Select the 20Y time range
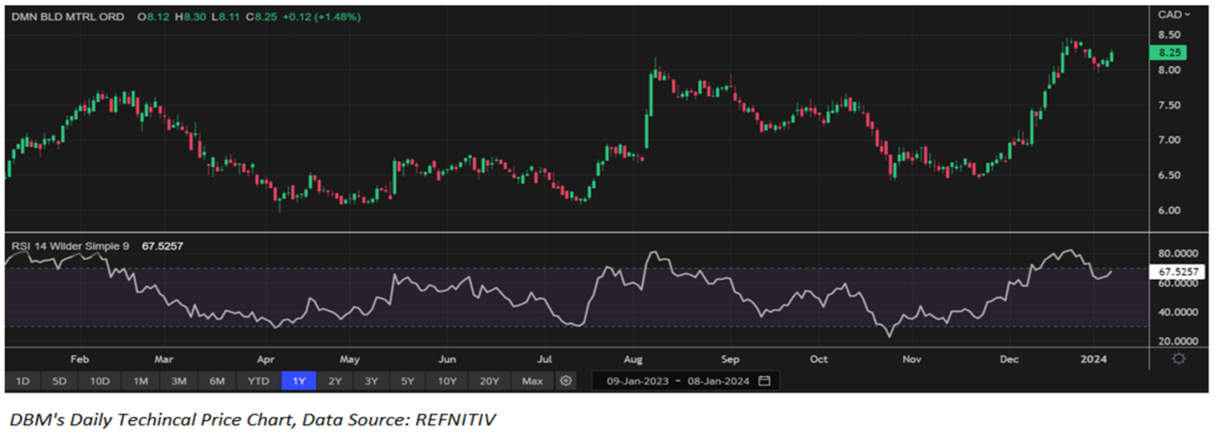This screenshot has height=437, width=1217. pos(489,381)
